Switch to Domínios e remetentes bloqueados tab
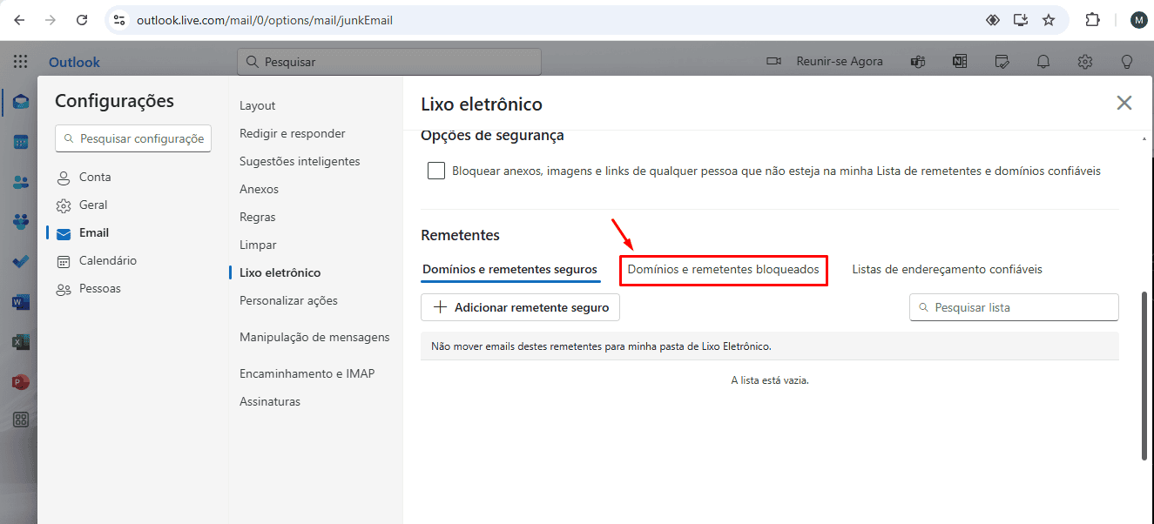 723,270
